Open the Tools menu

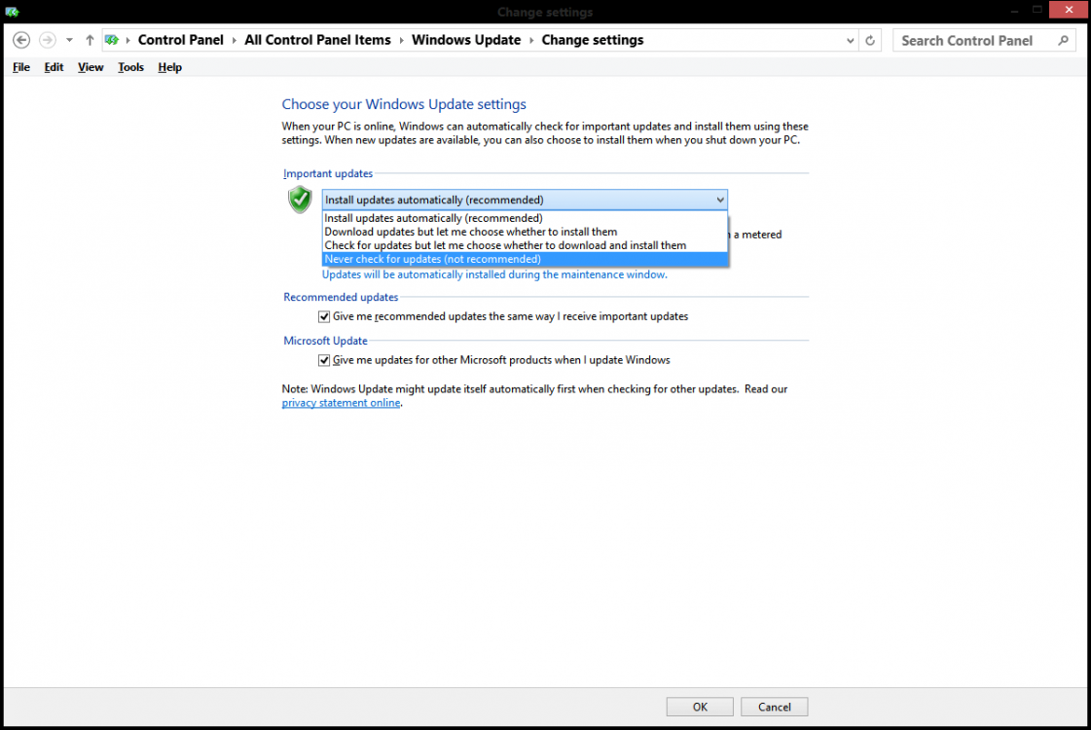coord(130,67)
